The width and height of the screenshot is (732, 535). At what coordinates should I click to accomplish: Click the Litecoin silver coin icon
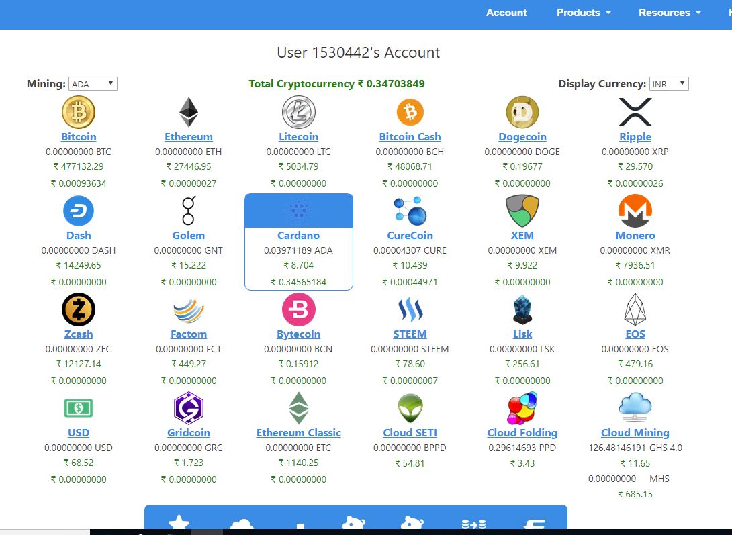pyautogui.click(x=299, y=112)
